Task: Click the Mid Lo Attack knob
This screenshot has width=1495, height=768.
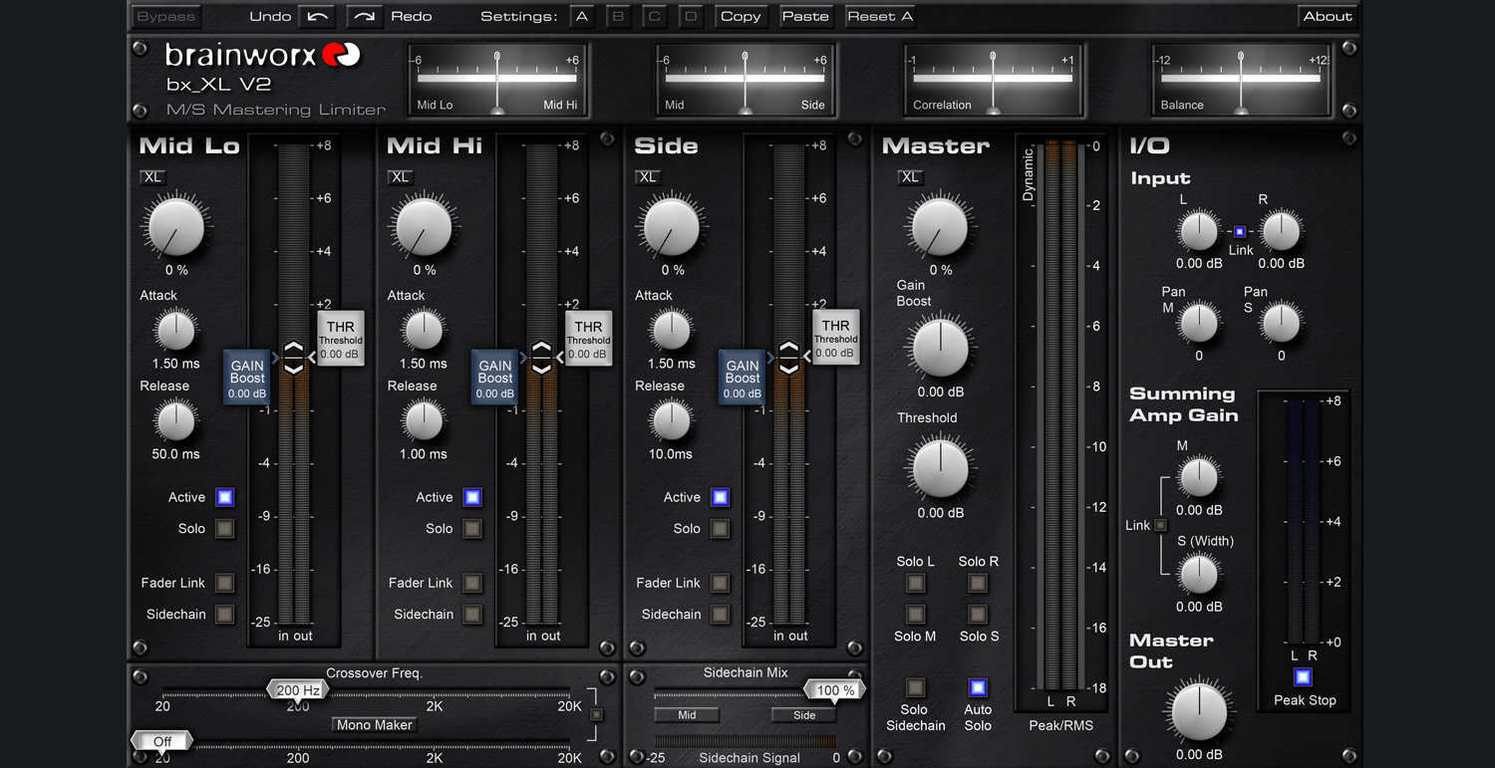Action: (176, 330)
